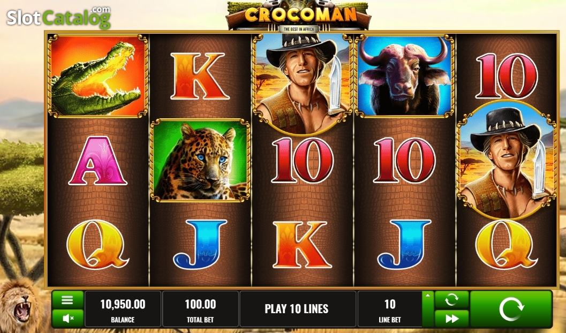Click the Total Bet display
Image resolution: width=566 pixels, height=333 pixels.
[x=200, y=309]
